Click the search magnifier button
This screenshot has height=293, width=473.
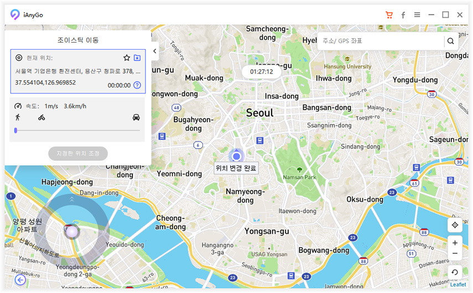pyautogui.click(x=451, y=41)
